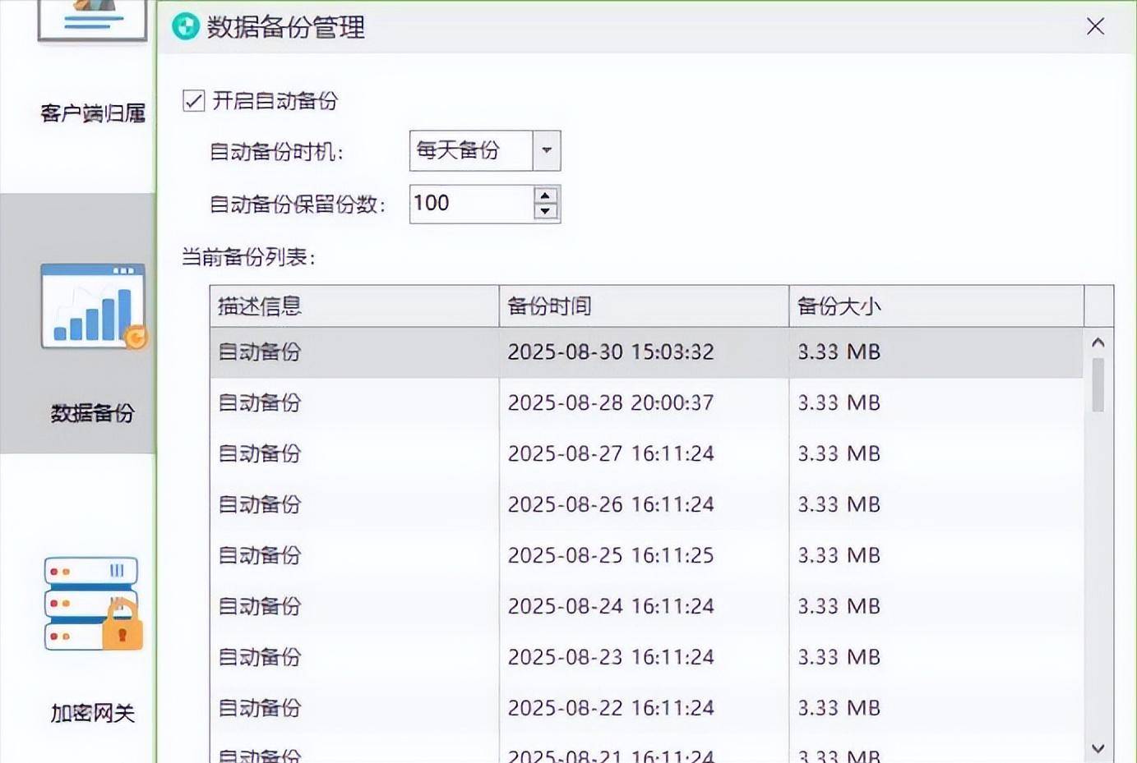
Task: Sort by the 描述信息 column header
Action: (354, 306)
